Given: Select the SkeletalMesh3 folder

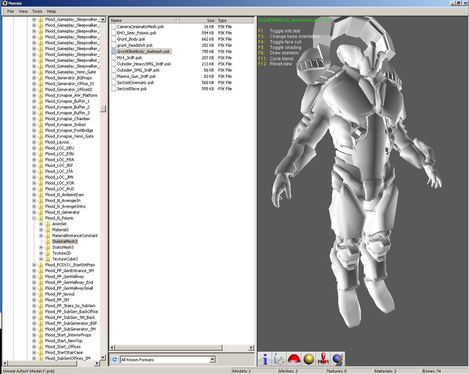Looking at the screenshot, I should pyautogui.click(x=65, y=242).
